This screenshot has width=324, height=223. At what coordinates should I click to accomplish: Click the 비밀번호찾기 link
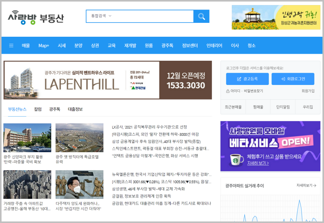coord(253,91)
